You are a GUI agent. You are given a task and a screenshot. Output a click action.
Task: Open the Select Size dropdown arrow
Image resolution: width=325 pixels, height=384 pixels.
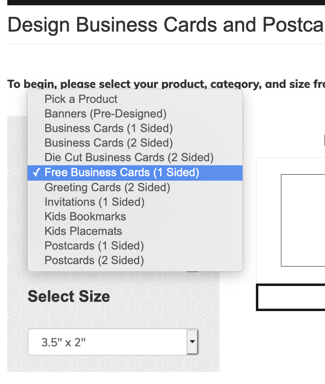pos(192,341)
